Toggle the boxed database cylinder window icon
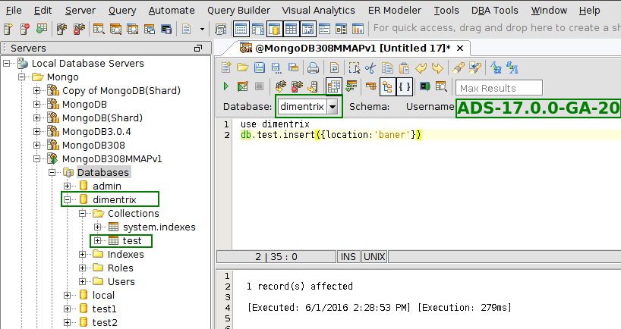This screenshot has height=329, width=621. click(x=274, y=29)
